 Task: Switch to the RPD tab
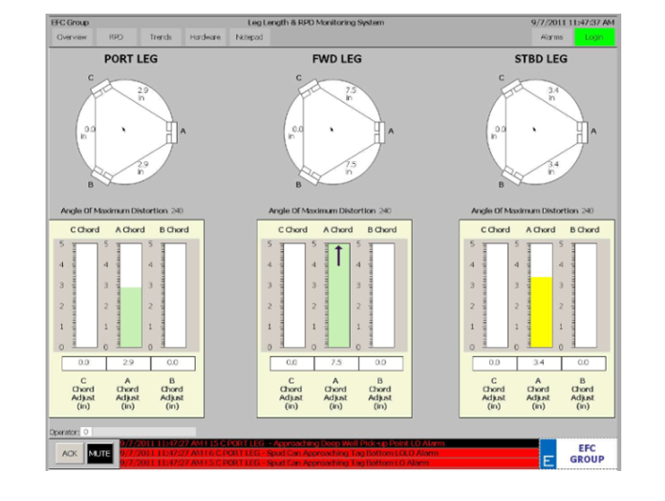pyautogui.click(x=117, y=37)
